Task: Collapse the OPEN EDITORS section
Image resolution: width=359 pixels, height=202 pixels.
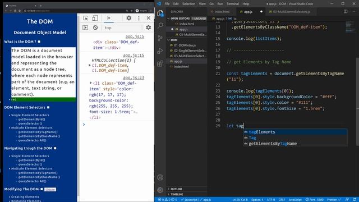Action: tap(168, 19)
